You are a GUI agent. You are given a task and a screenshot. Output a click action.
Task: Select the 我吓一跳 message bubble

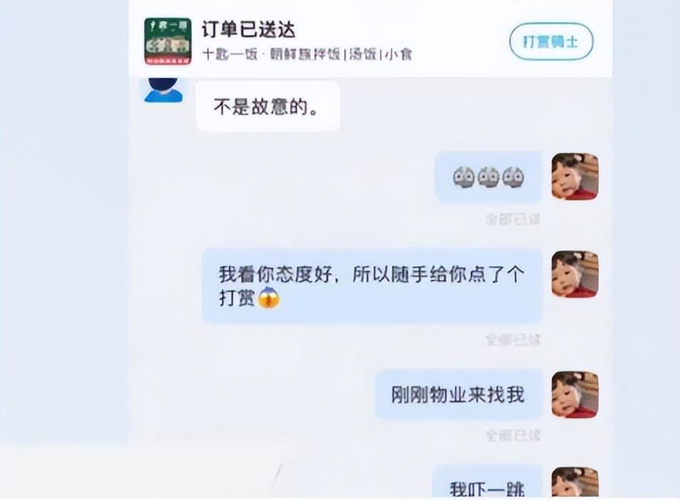487,482
